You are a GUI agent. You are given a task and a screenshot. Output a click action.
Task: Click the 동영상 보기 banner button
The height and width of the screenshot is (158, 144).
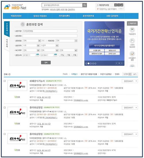112,50
